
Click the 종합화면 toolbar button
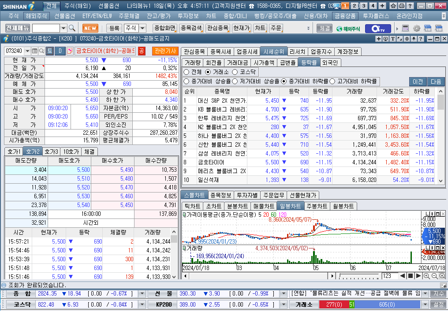click(165, 28)
